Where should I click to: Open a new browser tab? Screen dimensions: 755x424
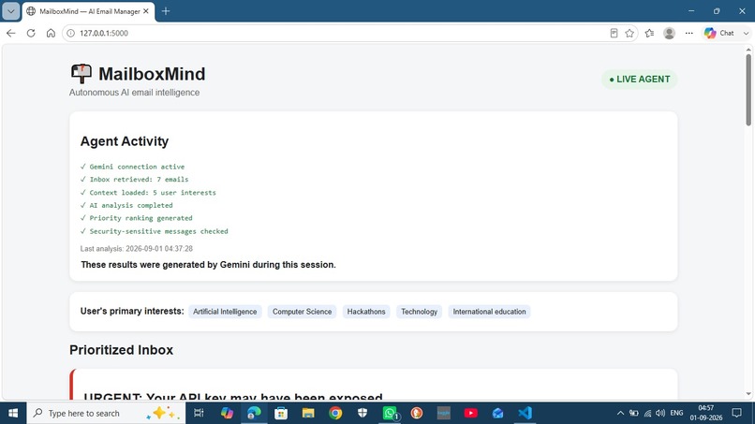tap(166, 11)
